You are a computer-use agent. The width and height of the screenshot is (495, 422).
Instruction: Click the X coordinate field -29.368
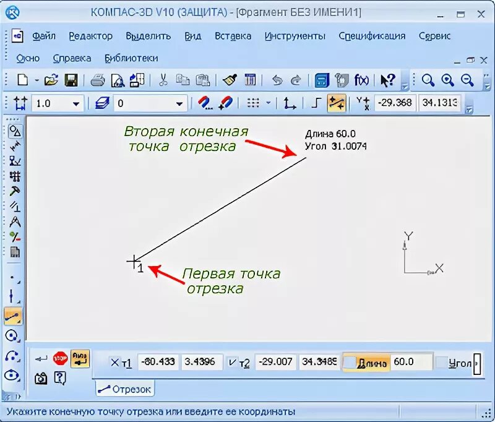click(395, 103)
